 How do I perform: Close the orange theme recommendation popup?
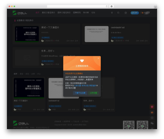(x=98, y=58)
